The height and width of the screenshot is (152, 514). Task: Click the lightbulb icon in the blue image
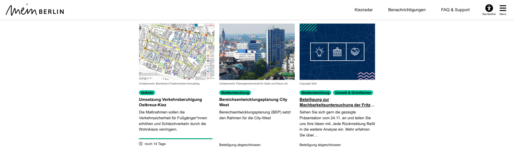[319, 52]
